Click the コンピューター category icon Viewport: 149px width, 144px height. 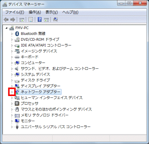(17, 63)
